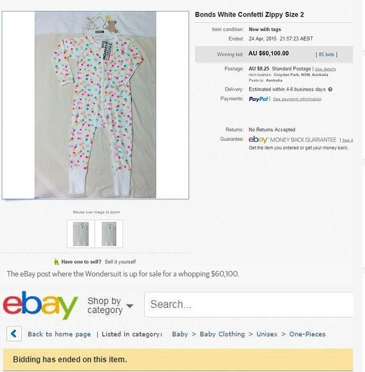The height and width of the screenshot is (372, 365).
Task: Click the main Wondersuit product image
Action: [95, 105]
